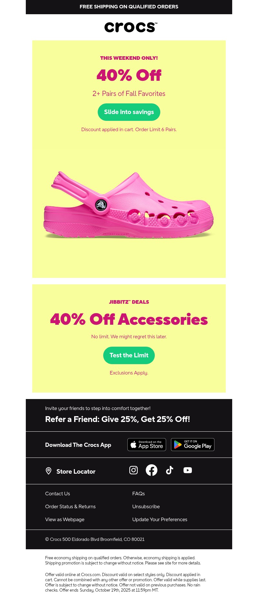Screen dimensions: 258x600
Task: Open Order Status & Returns link
Action: coord(70,507)
